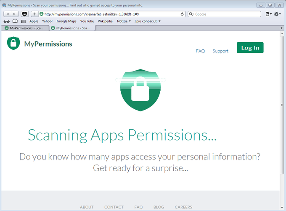
Task: Switch to the first MyPermissions tab
Action: click(x=25, y=28)
